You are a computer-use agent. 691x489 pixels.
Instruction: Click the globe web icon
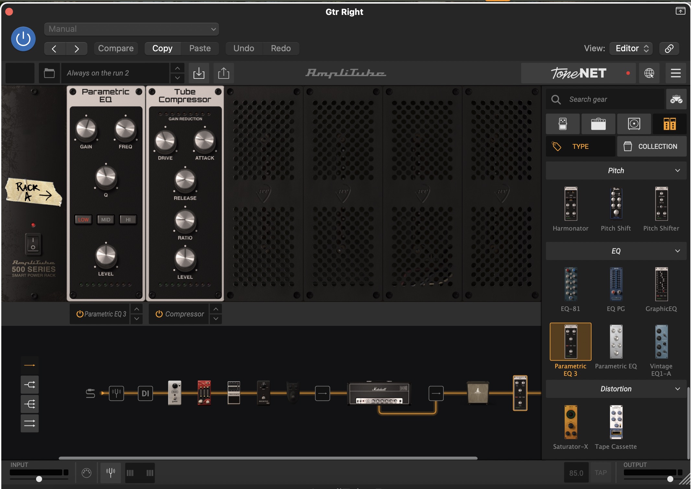point(649,73)
